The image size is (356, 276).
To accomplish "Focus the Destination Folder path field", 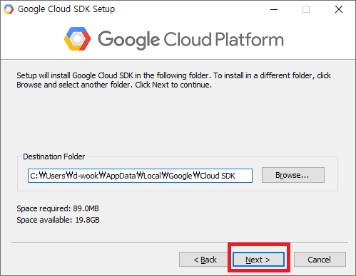I will coord(140,176).
